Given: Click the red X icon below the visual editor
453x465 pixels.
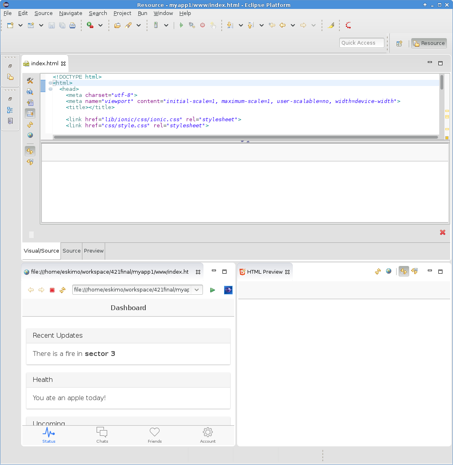Looking at the screenshot, I should click(442, 232).
